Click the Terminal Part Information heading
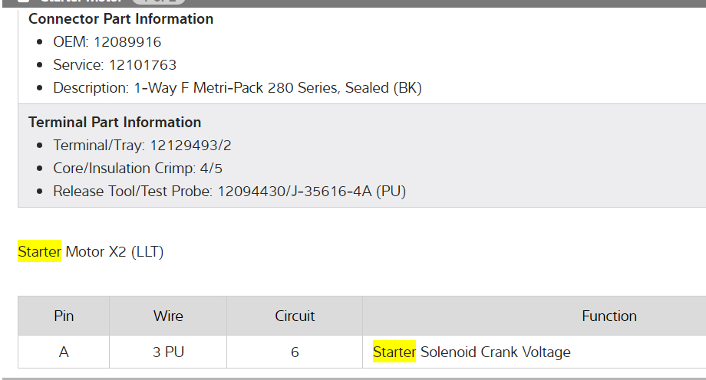 (114, 122)
